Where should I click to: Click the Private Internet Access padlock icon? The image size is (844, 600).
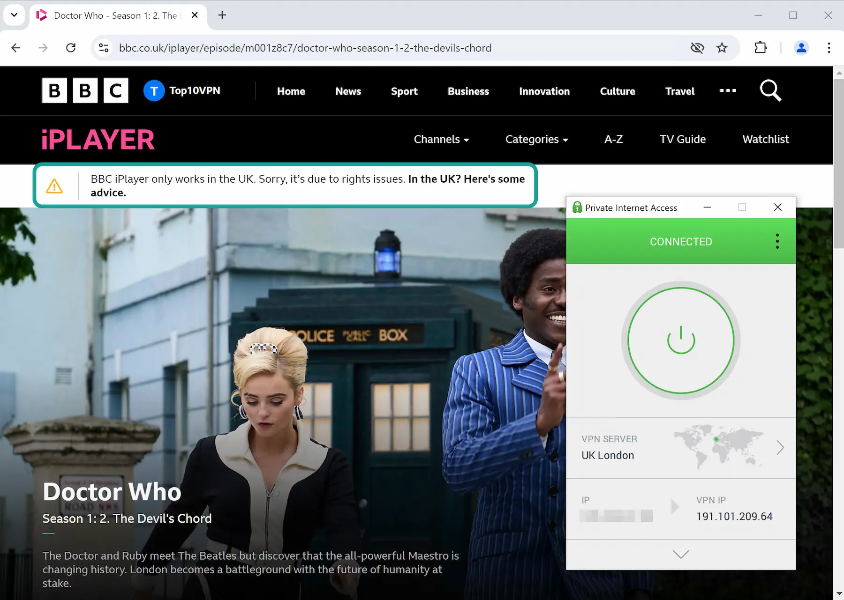[577, 207]
